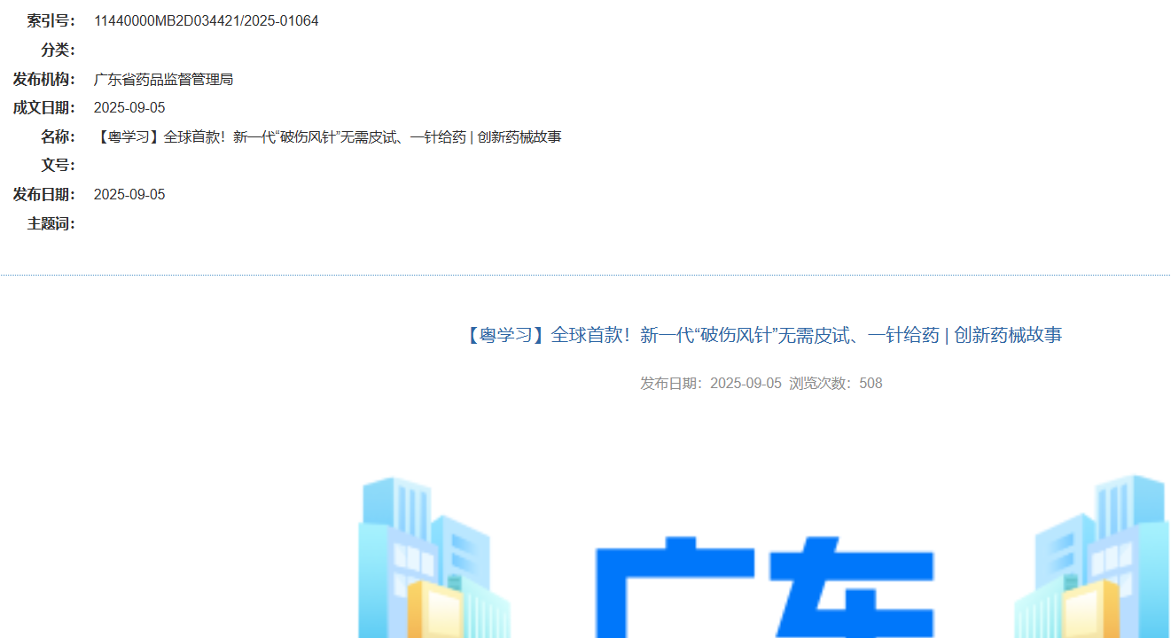This screenshot has width=1171, height=638.
Task: Click the 名称 label
Action: (x=58, y=137)
